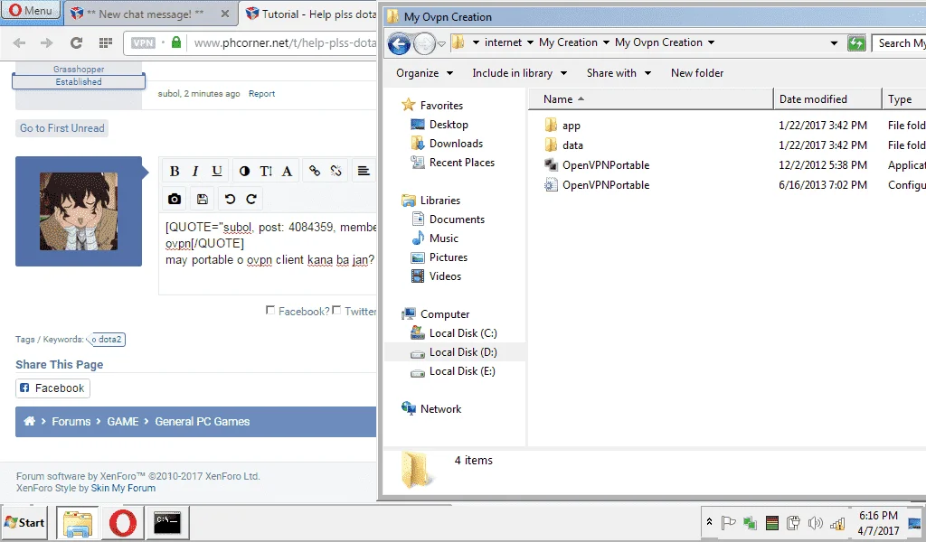This screenshot has height=542, width=926.
Task: Open the text alignment tool
Action: point(364,171)
